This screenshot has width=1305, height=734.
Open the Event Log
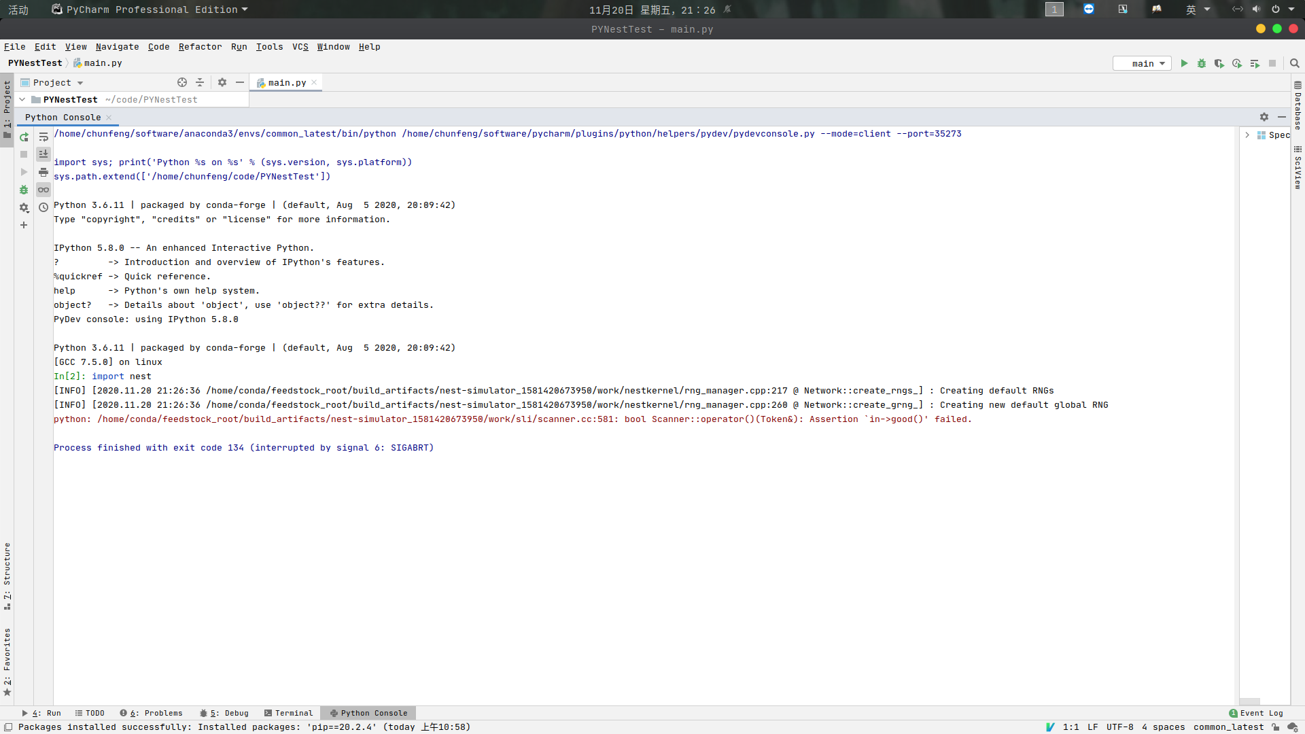pos(1261,713)
